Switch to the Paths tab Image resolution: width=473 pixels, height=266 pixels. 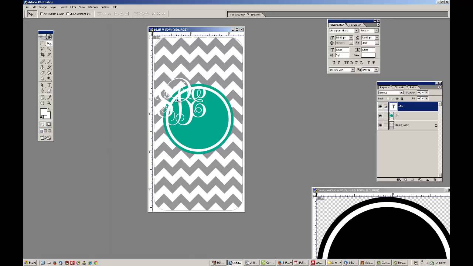(x=413, y=88)
